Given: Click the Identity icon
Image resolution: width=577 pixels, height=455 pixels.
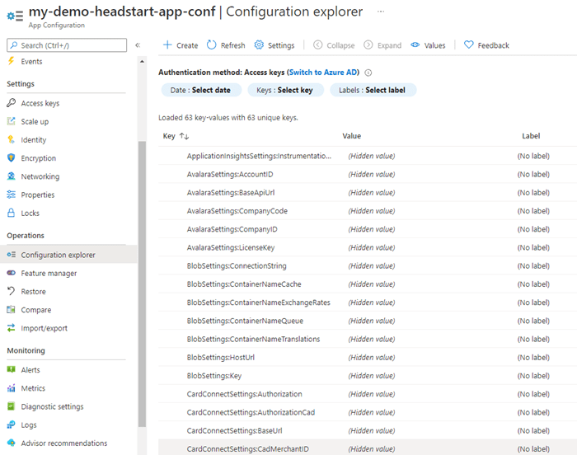Looking at the screenshot, I should click(11, 139).
